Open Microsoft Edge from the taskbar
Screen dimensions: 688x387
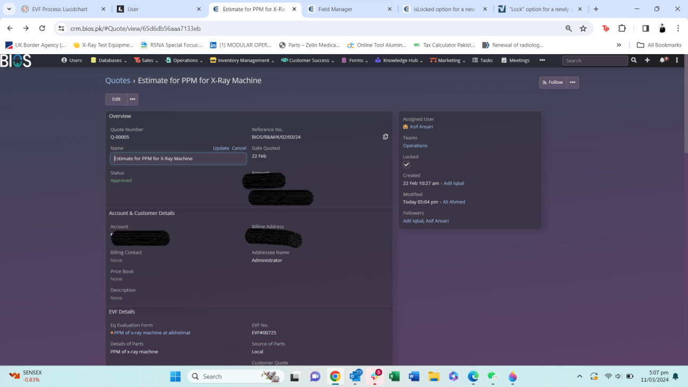[x=473, y=376]
